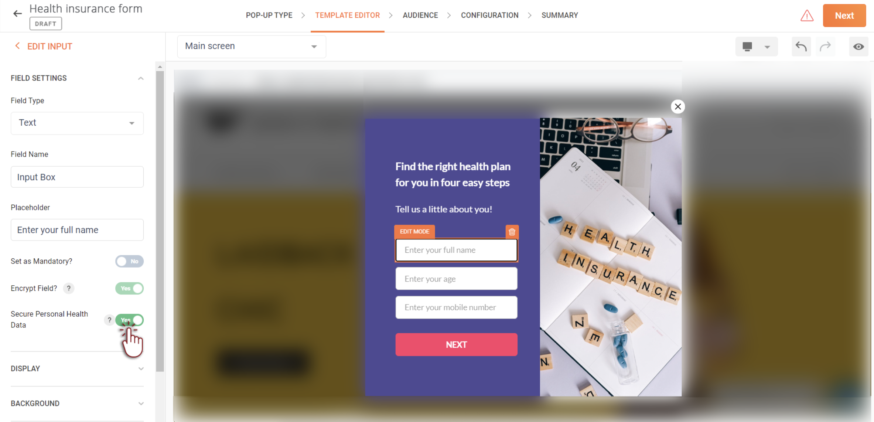
Task: Click the preview eye icon
Action: (858, 47)
